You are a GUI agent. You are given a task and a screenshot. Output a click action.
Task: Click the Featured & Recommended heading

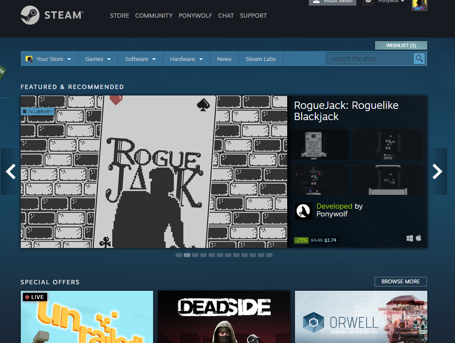[72, 87]
